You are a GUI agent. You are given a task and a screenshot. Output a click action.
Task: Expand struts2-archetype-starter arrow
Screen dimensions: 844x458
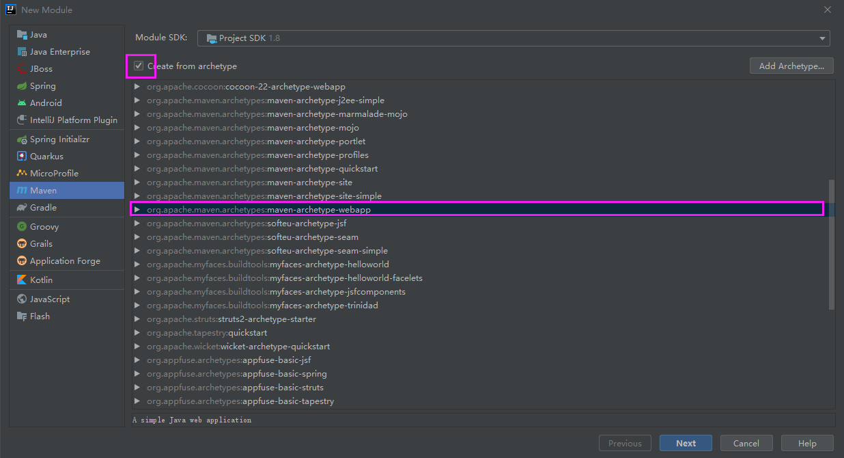pos(137,319)
